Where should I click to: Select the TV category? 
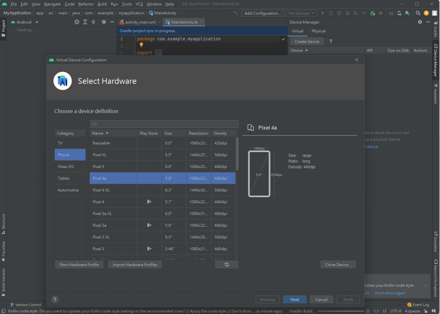[x=70, y=143]
